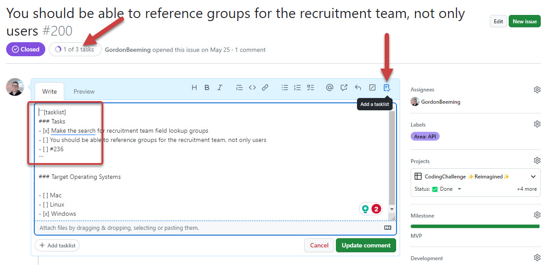The image size is (550, 265).
Task: Insert a saved reply using arrow icon
Action: [x=358, y=87]
